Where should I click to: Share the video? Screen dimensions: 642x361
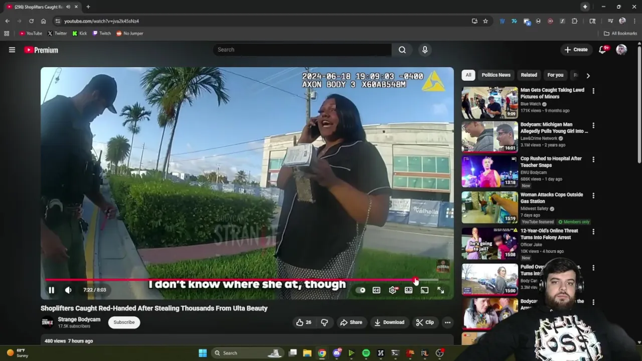coord(351,322)
